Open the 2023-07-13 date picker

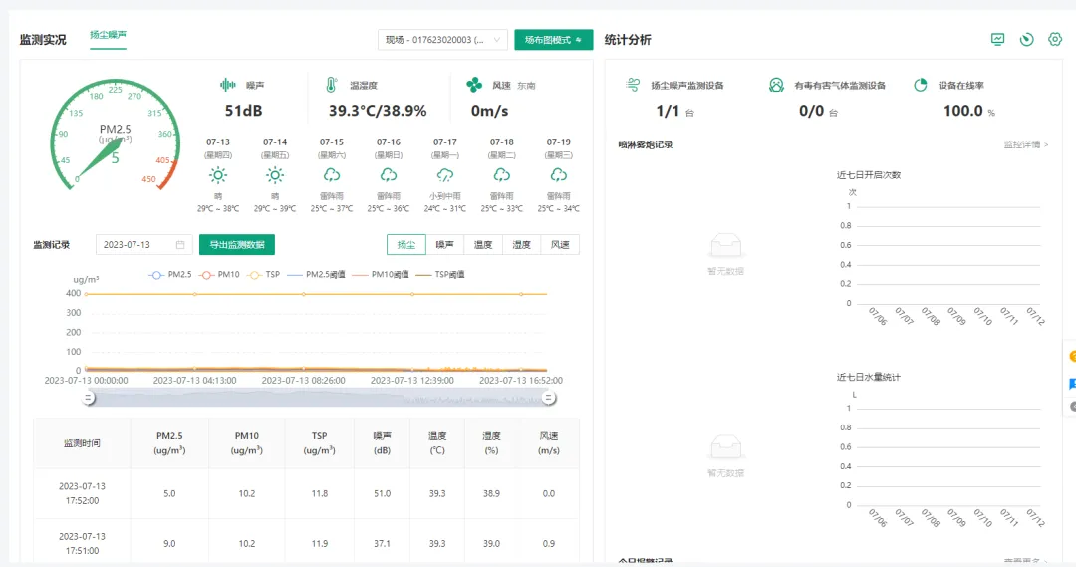pyautogui.click(x=144, y=244)
